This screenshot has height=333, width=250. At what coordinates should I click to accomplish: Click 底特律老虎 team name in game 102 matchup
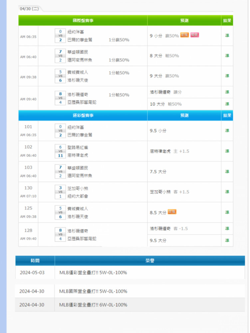(x=78, y=155)
